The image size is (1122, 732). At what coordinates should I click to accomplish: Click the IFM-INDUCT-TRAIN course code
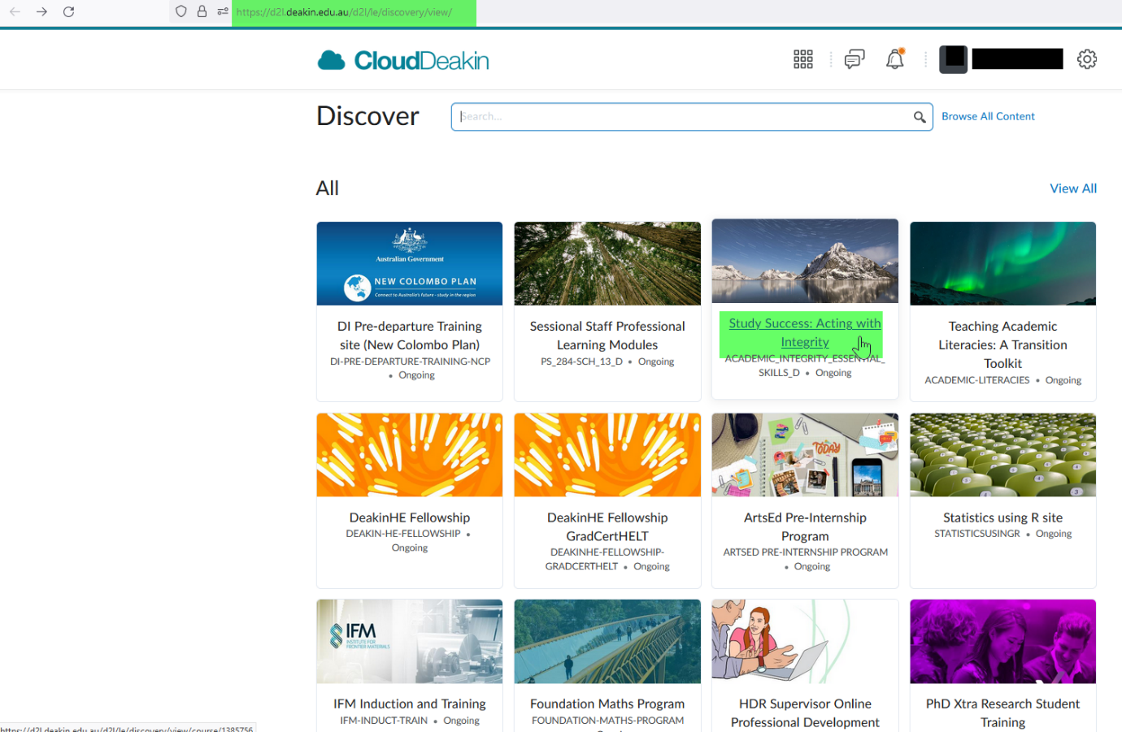(384, 721)
